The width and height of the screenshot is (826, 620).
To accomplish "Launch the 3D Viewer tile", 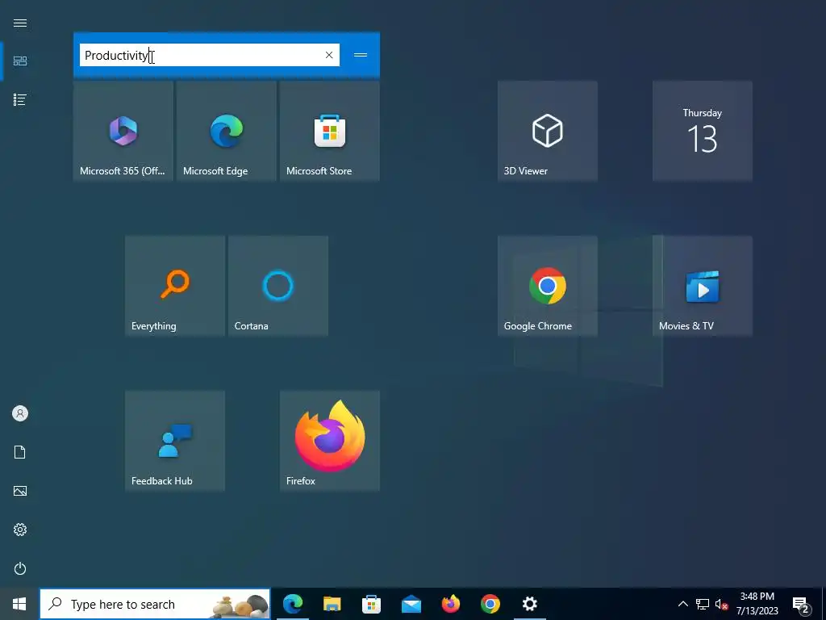I will 548,131.
